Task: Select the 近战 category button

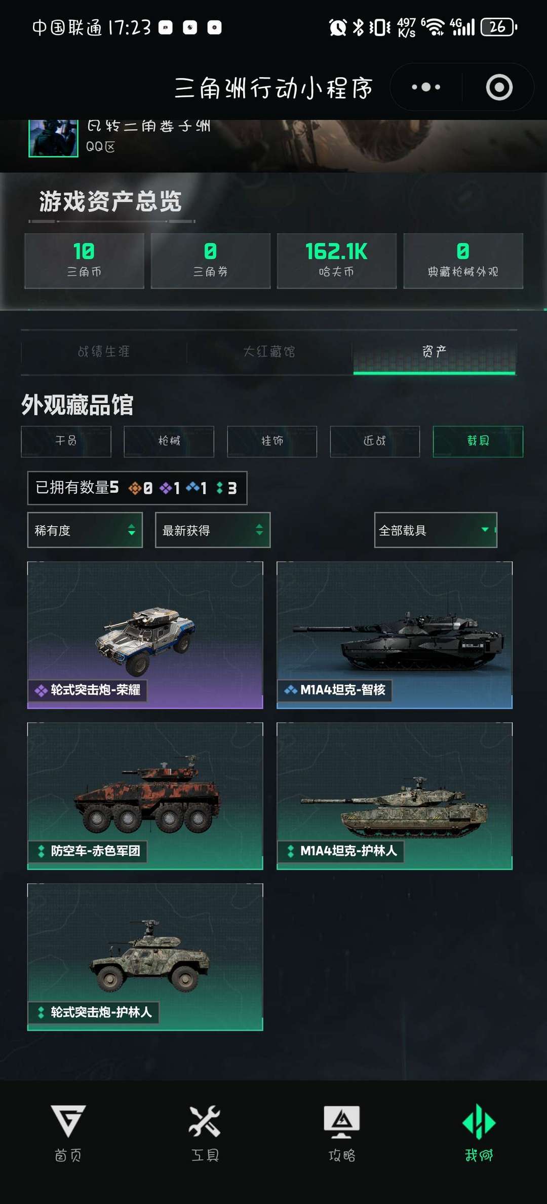Action: (x=375, y=442)
